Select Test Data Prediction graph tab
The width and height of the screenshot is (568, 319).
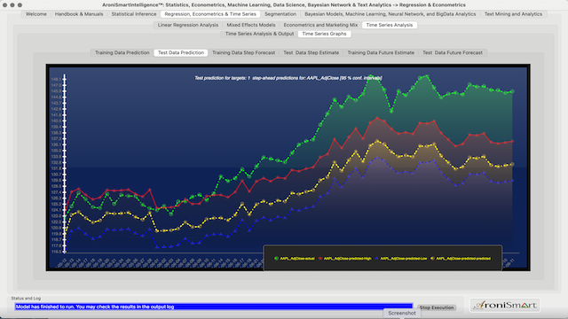(x=181, y=52)
